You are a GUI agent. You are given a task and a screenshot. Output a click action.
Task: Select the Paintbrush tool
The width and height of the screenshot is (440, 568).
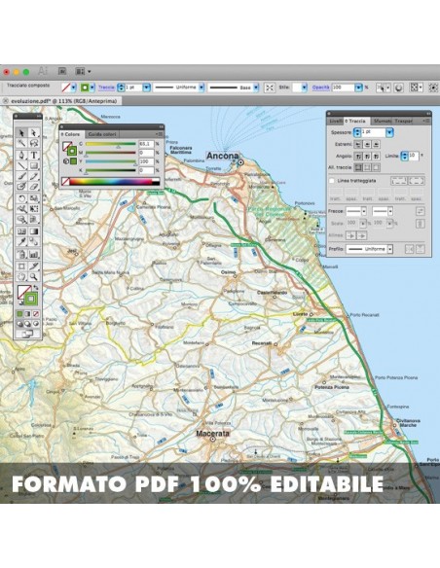(x=21, y=176)
